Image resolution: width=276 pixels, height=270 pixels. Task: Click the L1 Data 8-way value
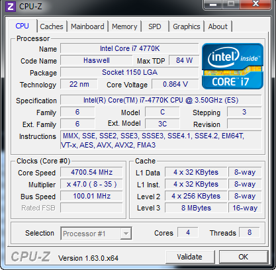245,172
